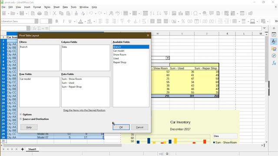This screenshot has height=156, width=278.
Task: Expand the formula bar arrow
Action: [265, 28]
